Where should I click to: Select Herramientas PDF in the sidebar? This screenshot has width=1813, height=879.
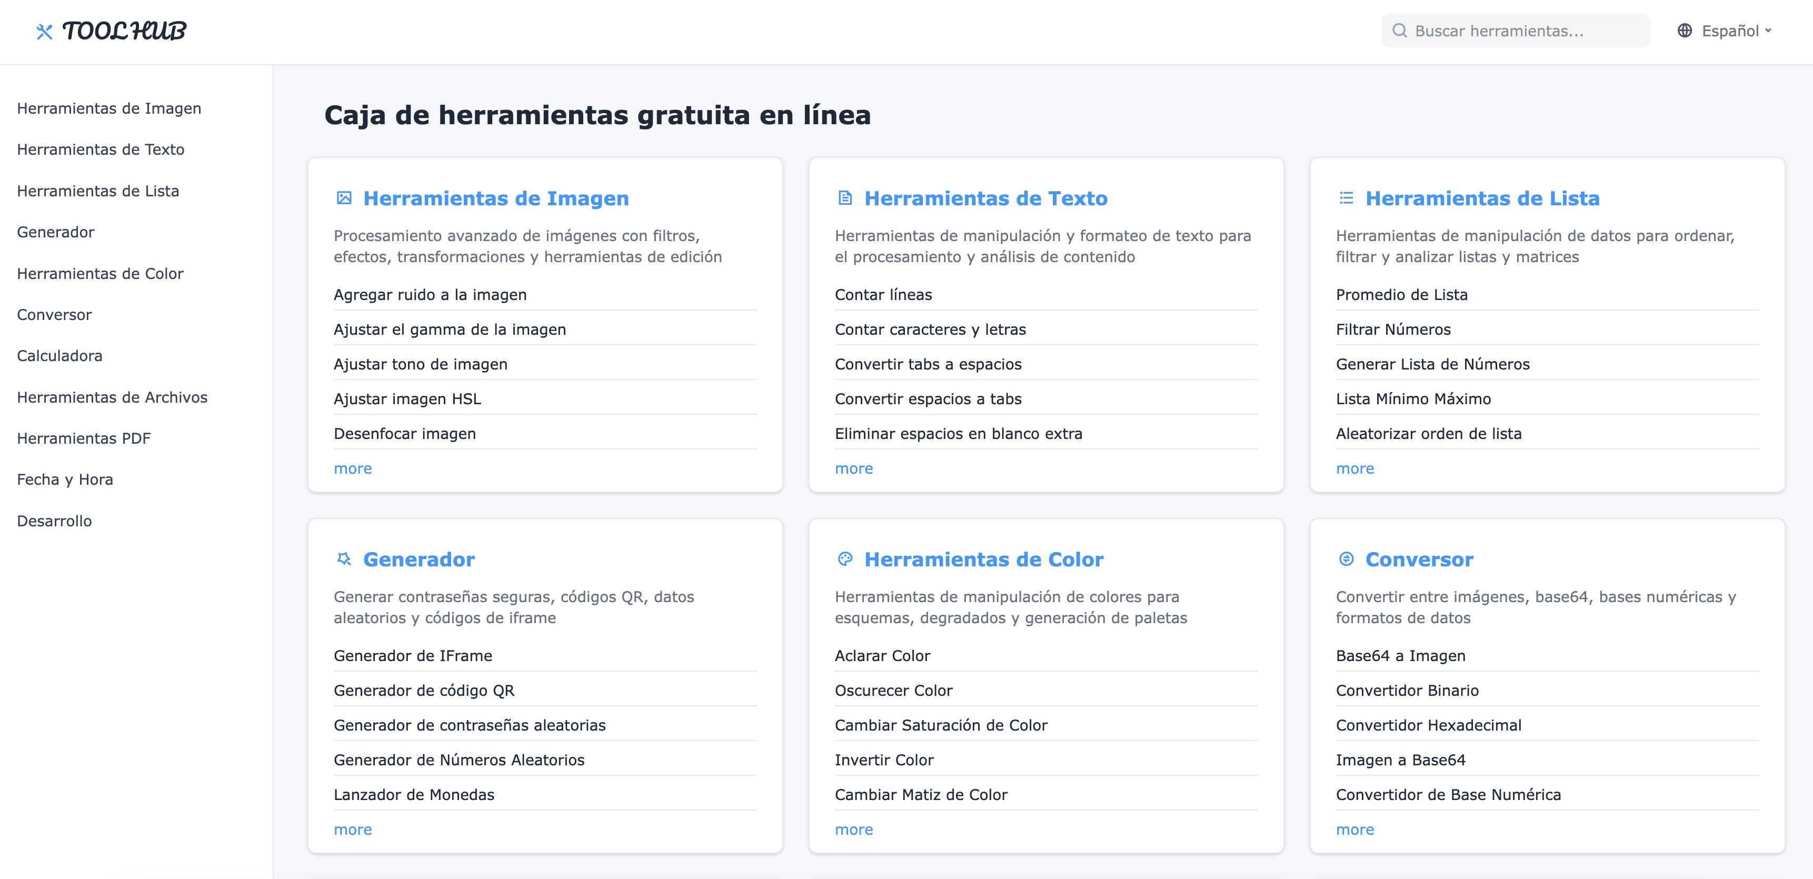point(84,438)
